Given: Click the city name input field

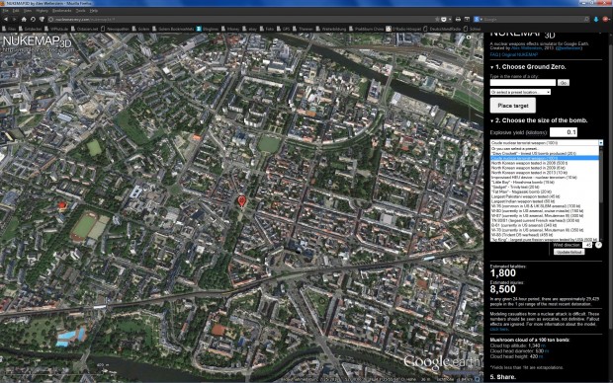Looking at the screenshot, I should 523,83.
